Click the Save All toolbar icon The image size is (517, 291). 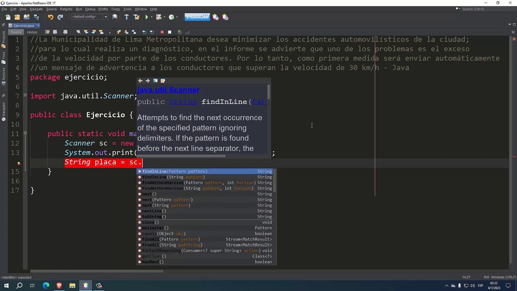point(36,17)
